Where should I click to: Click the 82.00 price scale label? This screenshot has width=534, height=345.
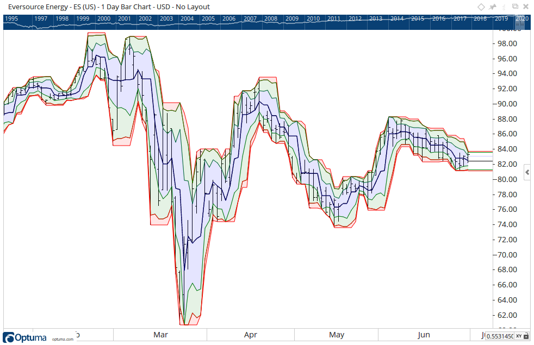click(507, 164)
